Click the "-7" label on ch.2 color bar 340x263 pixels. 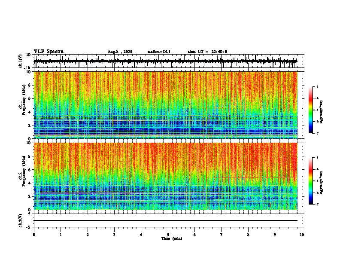click(x=317, y=204)
